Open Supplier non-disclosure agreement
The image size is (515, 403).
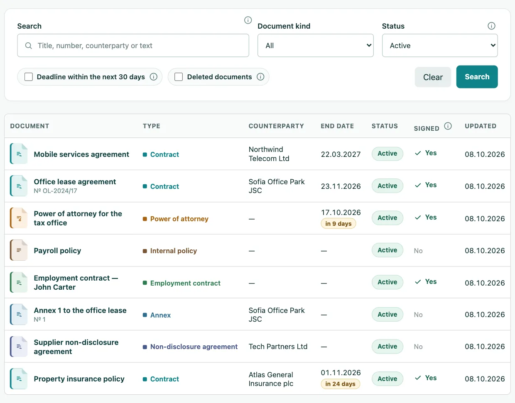(76, 347)
